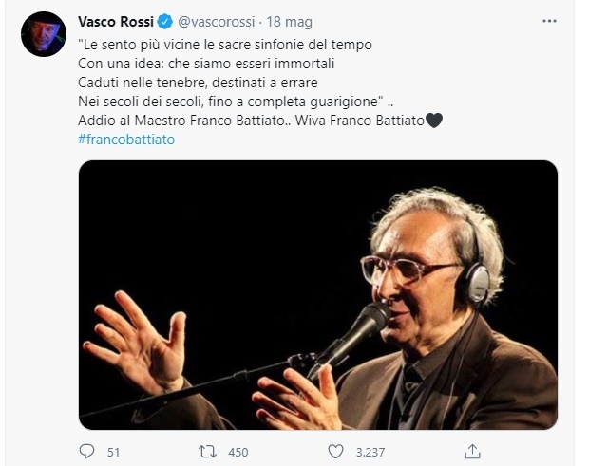Click the microphone in the photo
The height and width of the screenshot is (466, 589).
click(350, 338)
